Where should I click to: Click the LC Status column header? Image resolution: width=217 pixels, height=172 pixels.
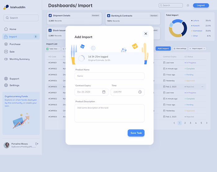(x=188, y=57)
